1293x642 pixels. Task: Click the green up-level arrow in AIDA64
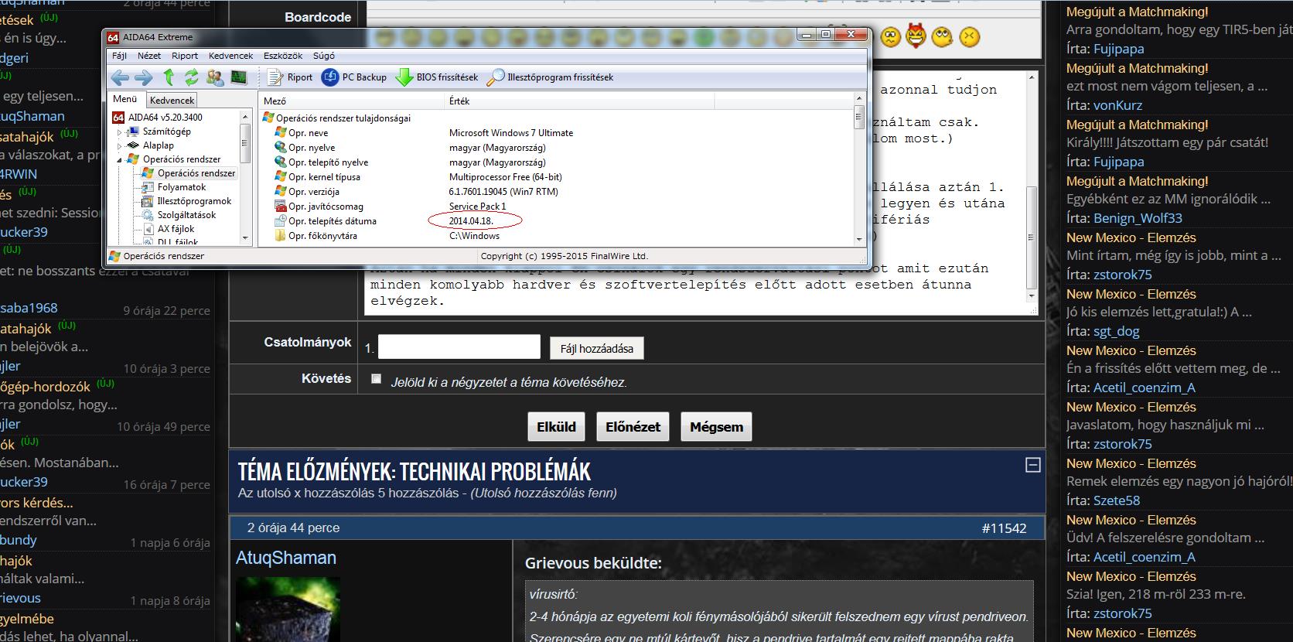[169, 77]
